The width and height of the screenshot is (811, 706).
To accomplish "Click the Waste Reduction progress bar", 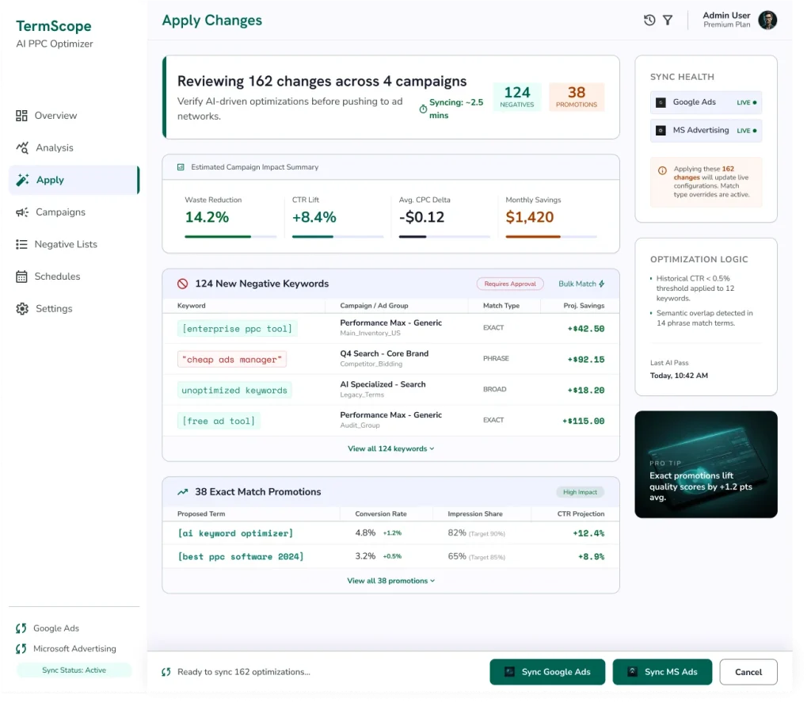I will 230,237.
